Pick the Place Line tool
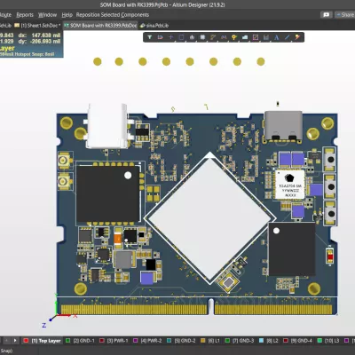 [x=287, y=37]
